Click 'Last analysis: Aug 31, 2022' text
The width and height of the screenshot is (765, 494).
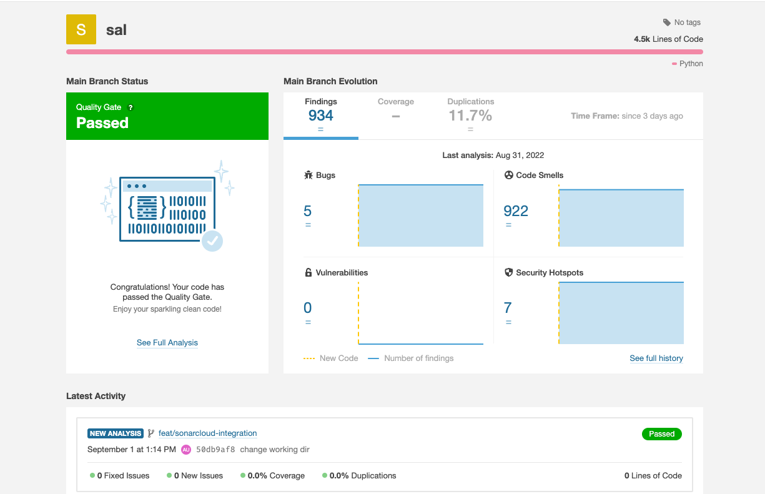[493, 156]
